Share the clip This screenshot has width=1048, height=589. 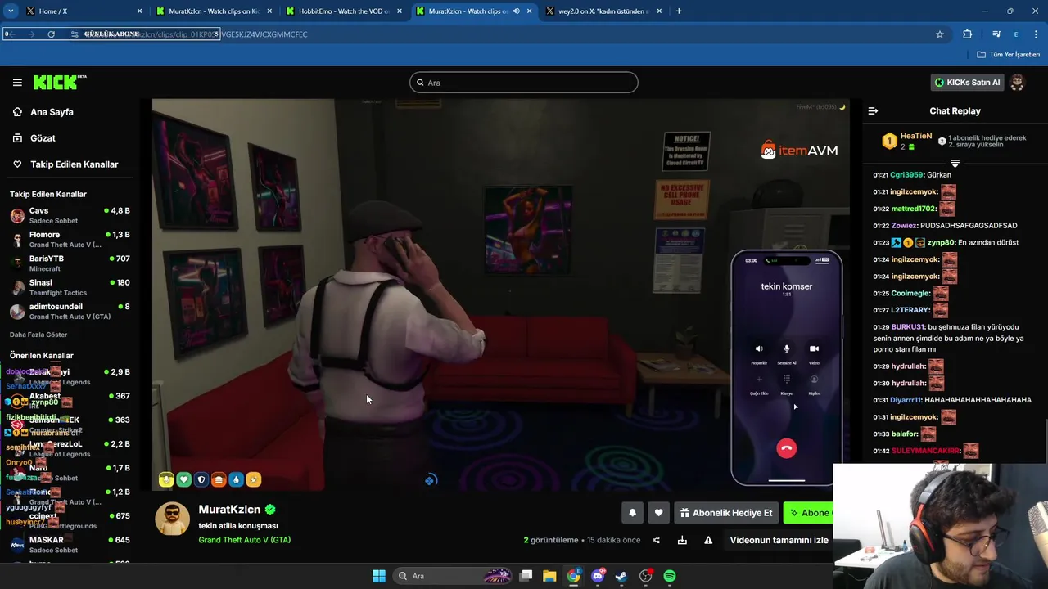pyautogui.click(x=656, y=540)
